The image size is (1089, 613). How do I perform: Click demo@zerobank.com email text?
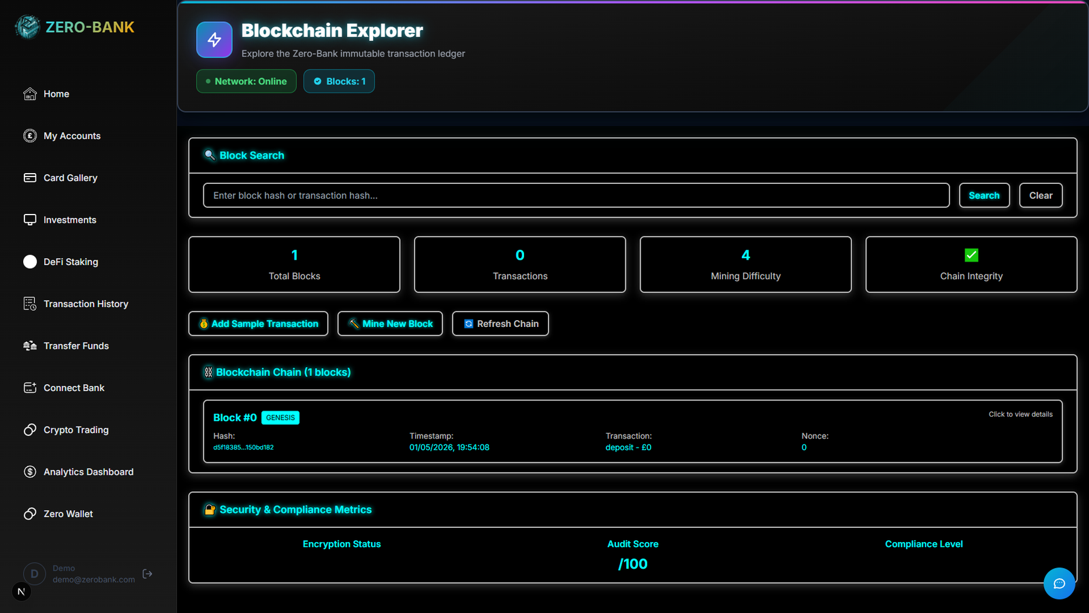coord(94,580)
